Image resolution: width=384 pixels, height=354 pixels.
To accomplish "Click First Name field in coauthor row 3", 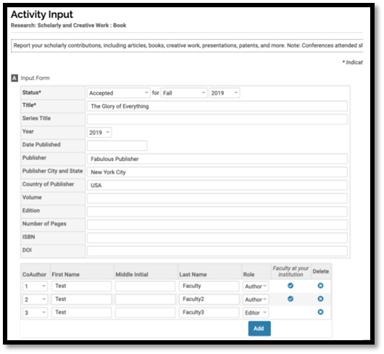I will click(x=82, y=313).
